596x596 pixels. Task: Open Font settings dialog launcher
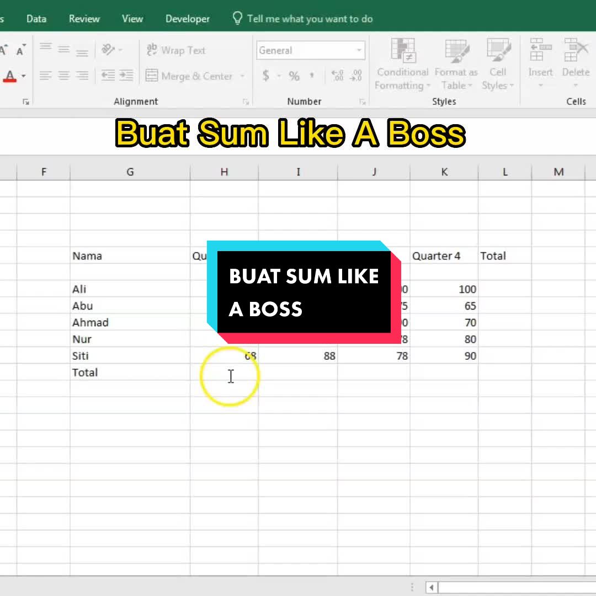[26, 102]
